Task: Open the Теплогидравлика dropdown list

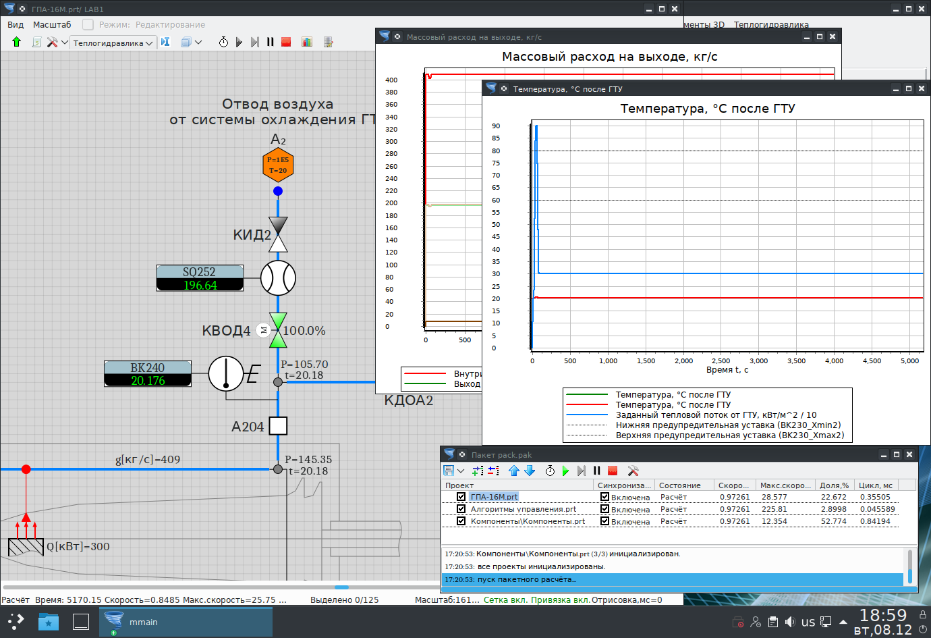Action: coord(113,43)
